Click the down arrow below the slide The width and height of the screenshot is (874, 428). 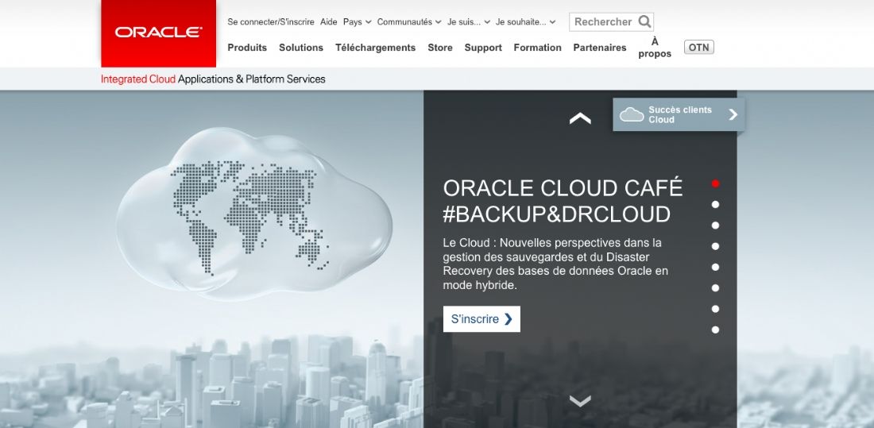[580, 401]
